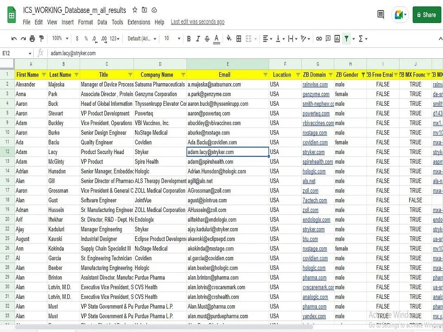Open the font size 10 dropdown
Viewport: 443px width, 332px height.
coord(172,39)
